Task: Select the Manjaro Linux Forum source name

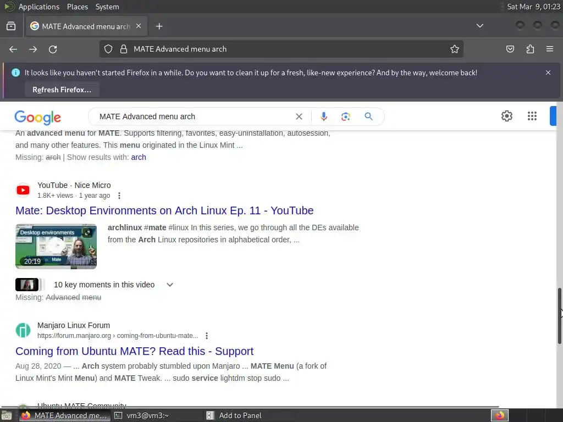Action: click(74, 325)
